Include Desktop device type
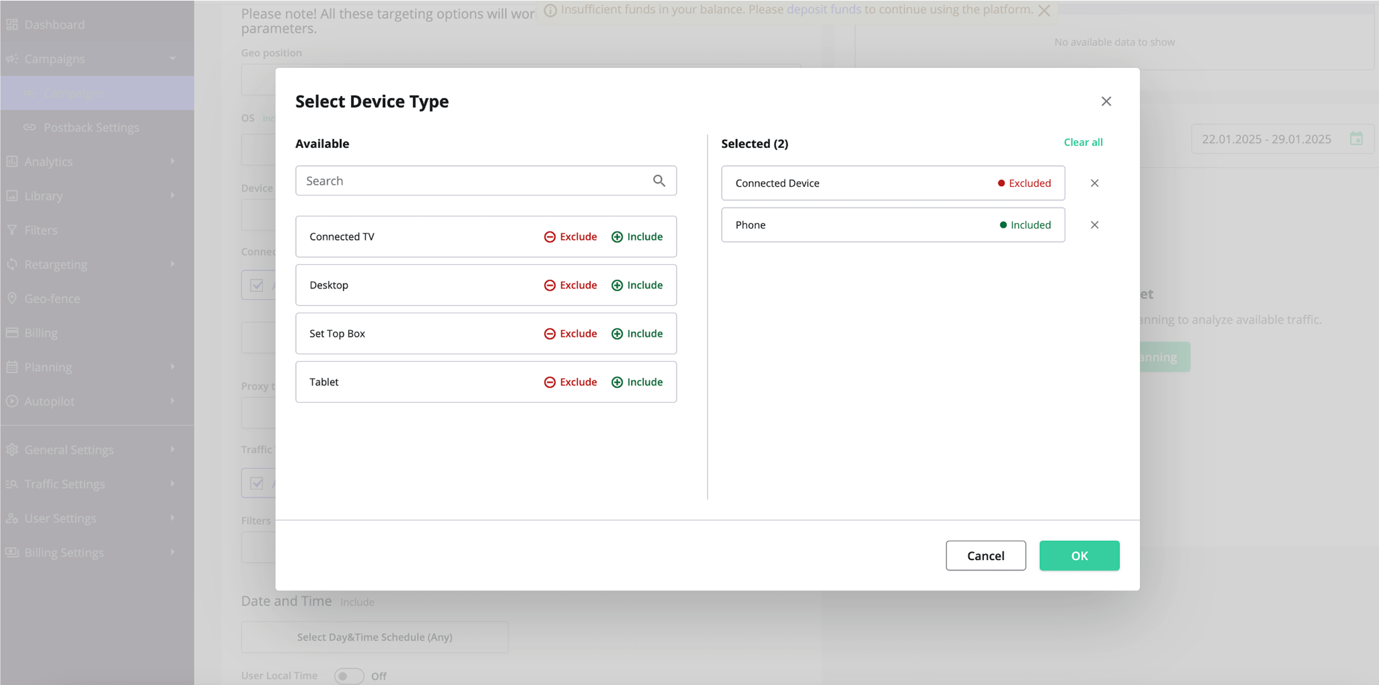 [x=637, y=285]
